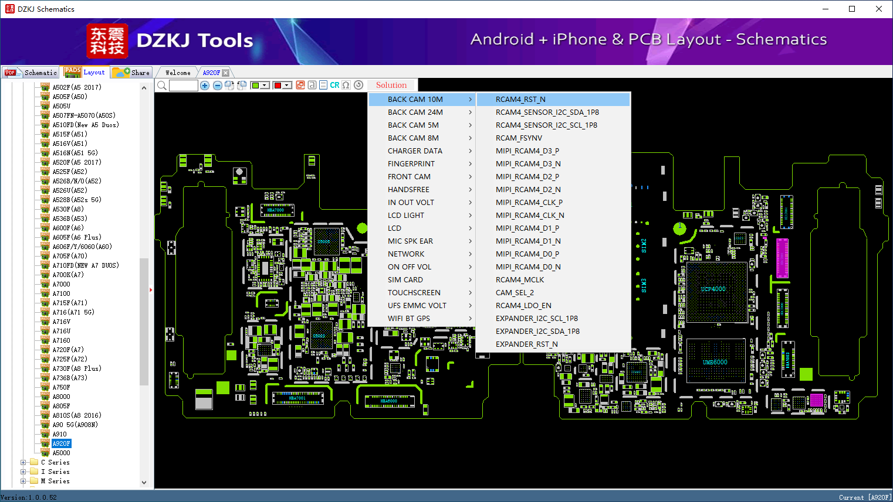The height and width of the screenshot is (502, 893).
Task: Click the circular refresh-arrow toolbar icon
Action: click(358, 85)
